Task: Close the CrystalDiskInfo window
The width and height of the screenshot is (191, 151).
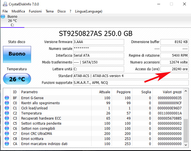Action: tap(184, 4)
